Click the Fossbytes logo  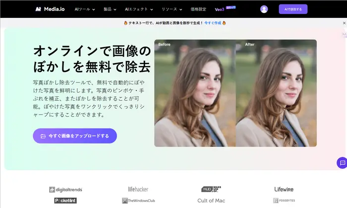pyautogui.click(x=284, y=201)
